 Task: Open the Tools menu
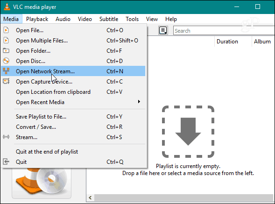(132, 19)
